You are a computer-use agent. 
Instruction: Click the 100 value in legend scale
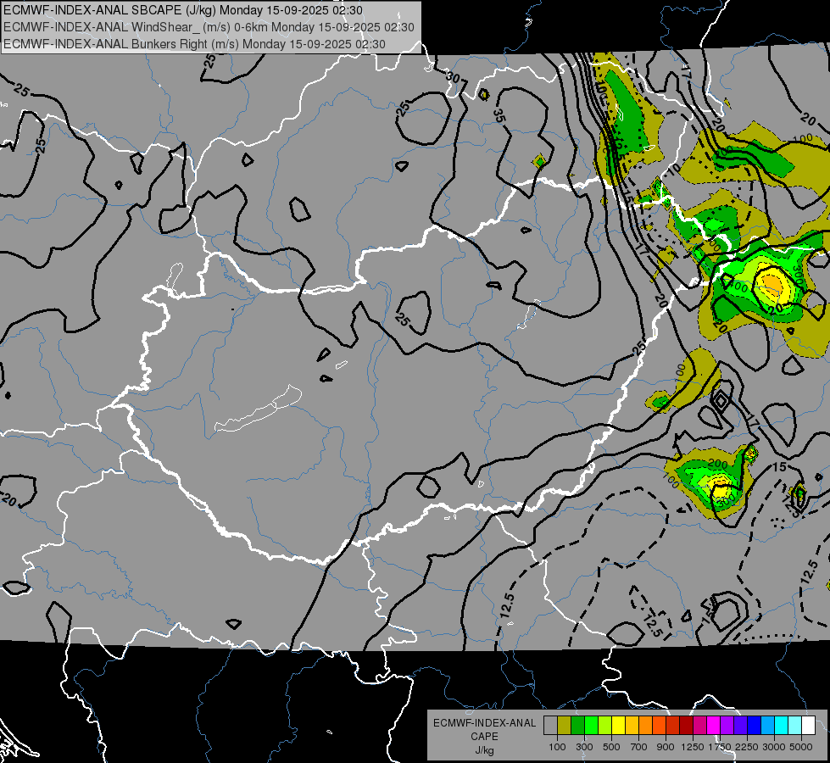pos(557,747)
